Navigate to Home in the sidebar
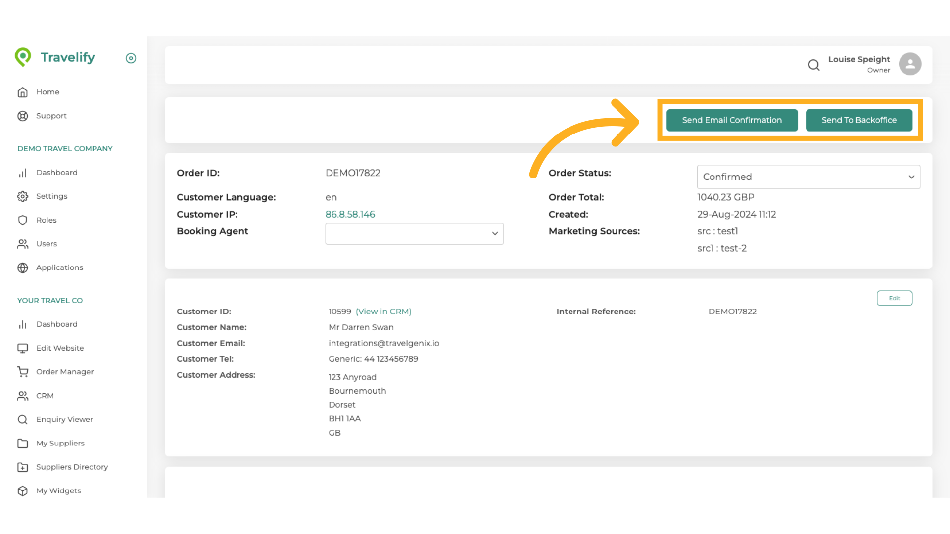Viewport: 950px width, 534px height. [x=23, y=92]
